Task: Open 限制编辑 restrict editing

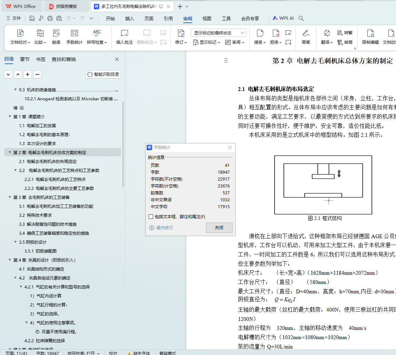Action: (370, 37)
